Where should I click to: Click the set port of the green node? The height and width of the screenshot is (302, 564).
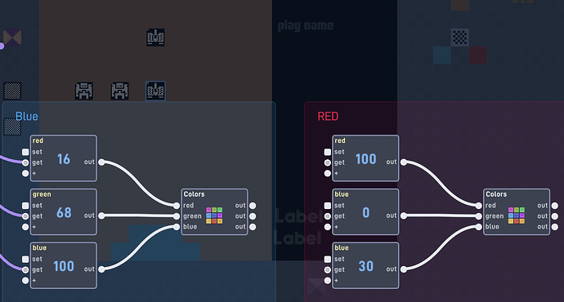(25, 206)
